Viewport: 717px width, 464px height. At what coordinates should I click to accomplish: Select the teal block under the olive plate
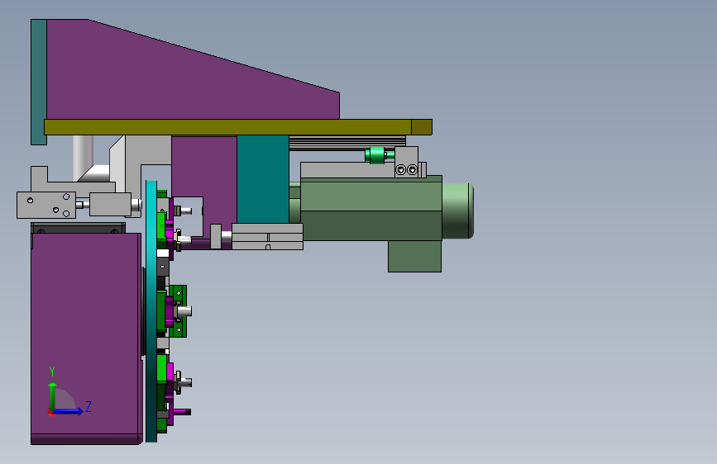coord(263,179)
